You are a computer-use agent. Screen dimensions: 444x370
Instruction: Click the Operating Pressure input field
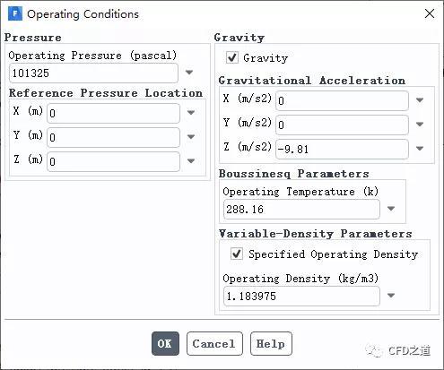tap(93, 73)
